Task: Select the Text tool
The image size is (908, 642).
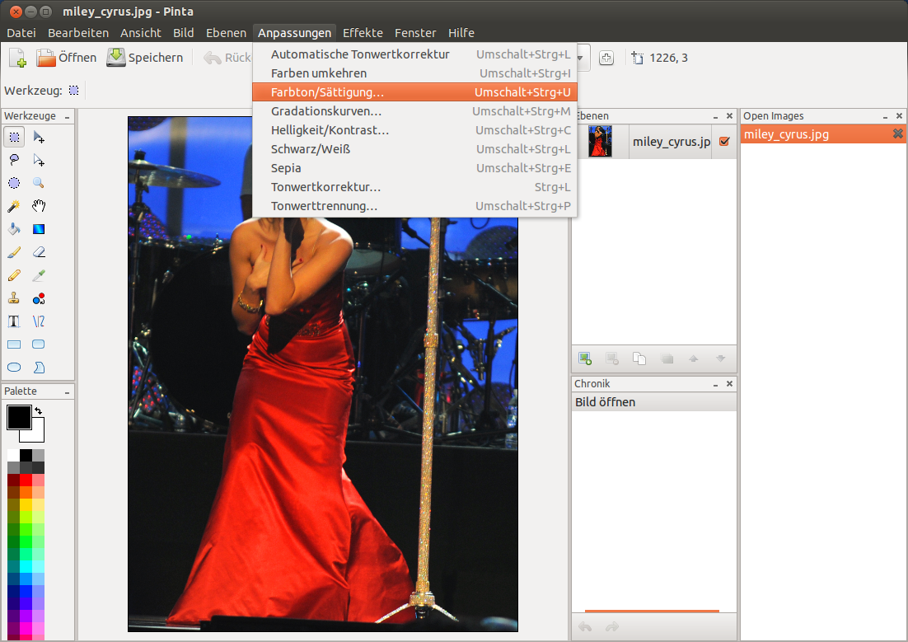Action: pos(14,321)
